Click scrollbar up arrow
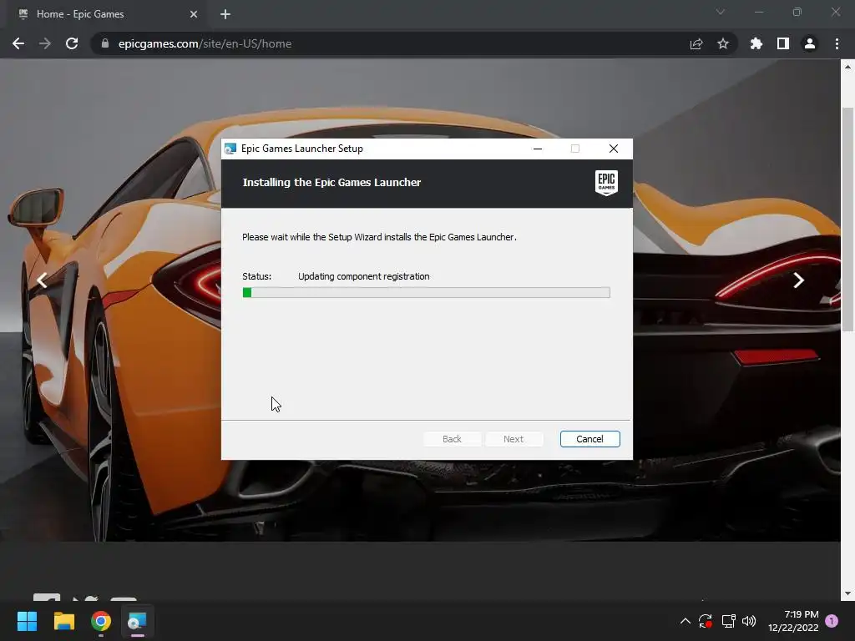Viewport: 855px width, 641px height. point(847,67)
